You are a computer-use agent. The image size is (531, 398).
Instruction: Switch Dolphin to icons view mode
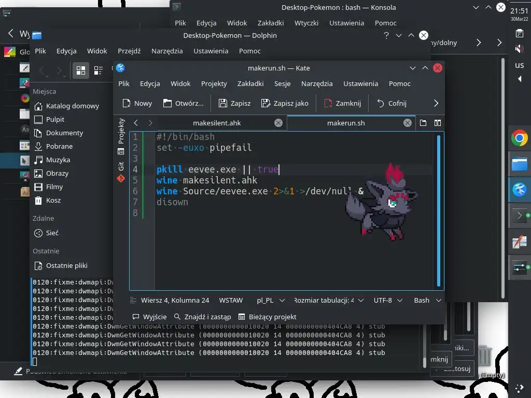coord(80,70)
